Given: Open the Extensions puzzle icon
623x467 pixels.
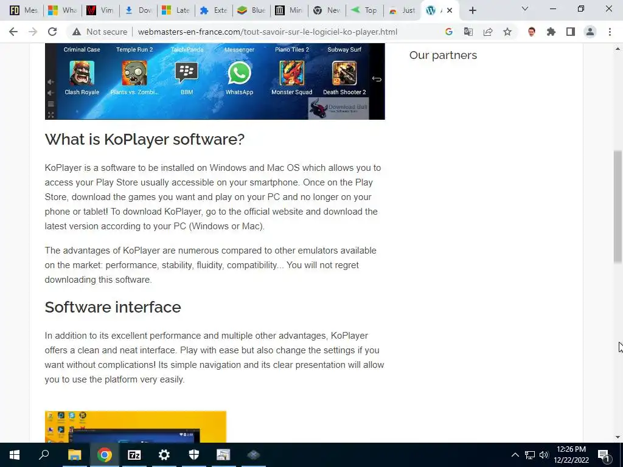Looking at the screenshot, I should point(551,32).
